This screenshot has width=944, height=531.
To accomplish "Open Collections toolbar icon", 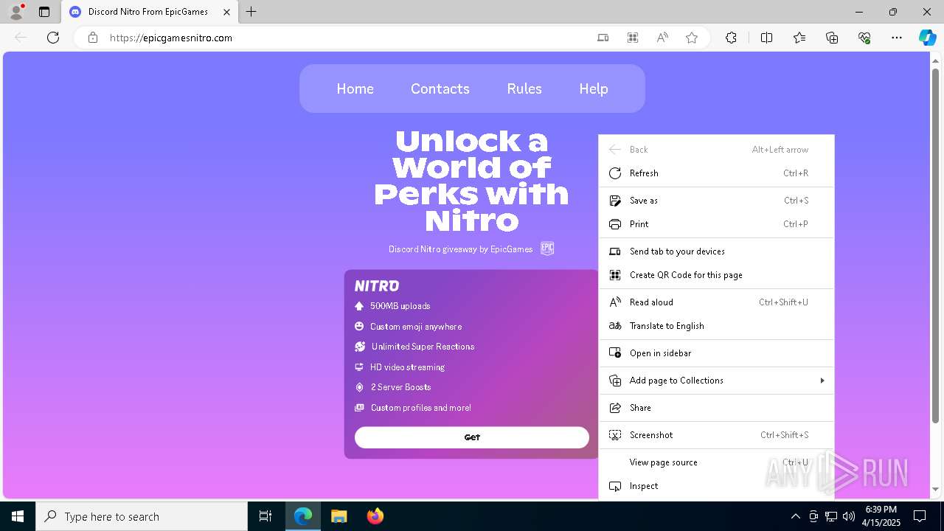I will tap(832, 38).
